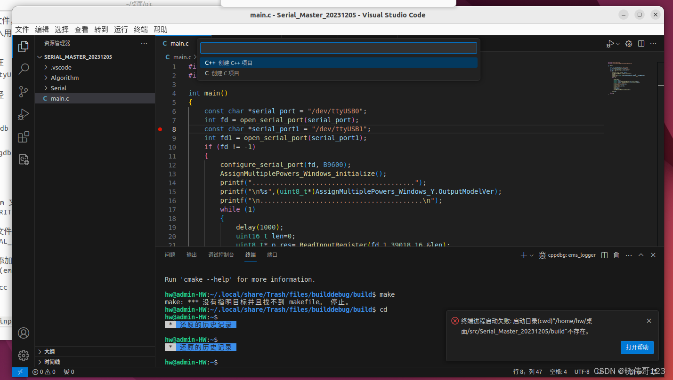Click the remote window indicator in status bar
Image resolution: width=673 pixels, height=380 pixels.
[x=20, y=372]
